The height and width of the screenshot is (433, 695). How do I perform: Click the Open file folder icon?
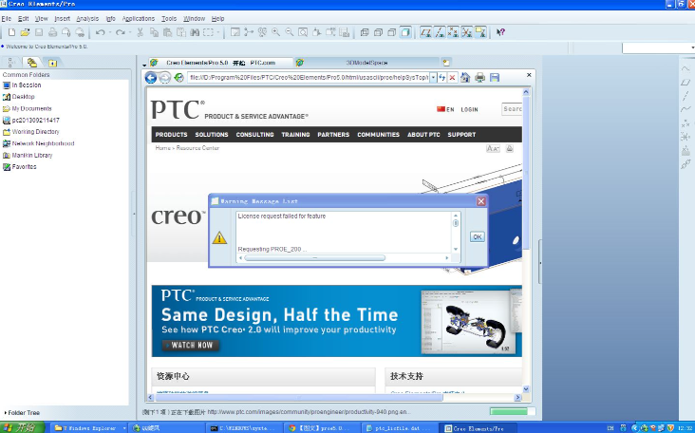(26, 32)
